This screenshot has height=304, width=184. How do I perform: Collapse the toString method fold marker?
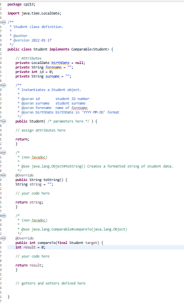3,175
